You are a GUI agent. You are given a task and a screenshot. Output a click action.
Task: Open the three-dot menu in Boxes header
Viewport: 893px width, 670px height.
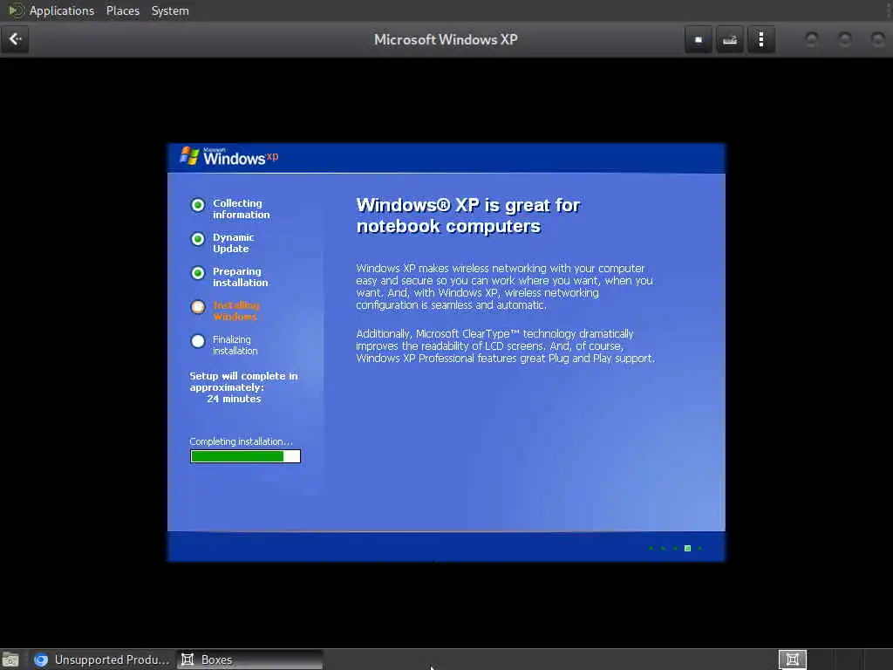760,39
